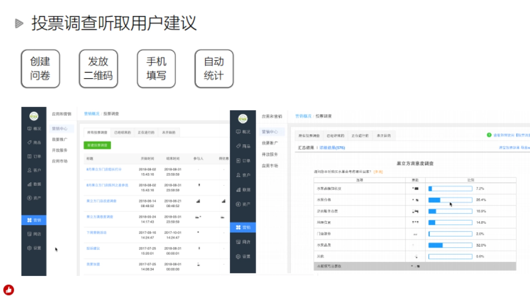Click the green info icon near 投票调查 help text

(x=488, y=135)
